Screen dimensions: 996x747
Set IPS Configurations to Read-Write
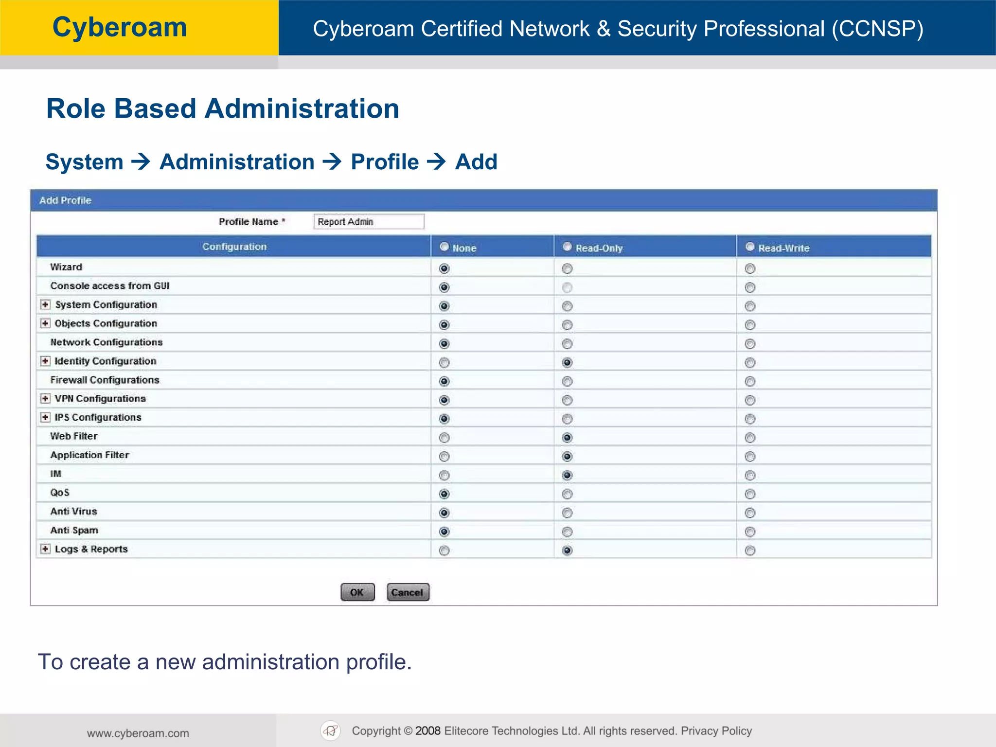click(x=750, y=419)
